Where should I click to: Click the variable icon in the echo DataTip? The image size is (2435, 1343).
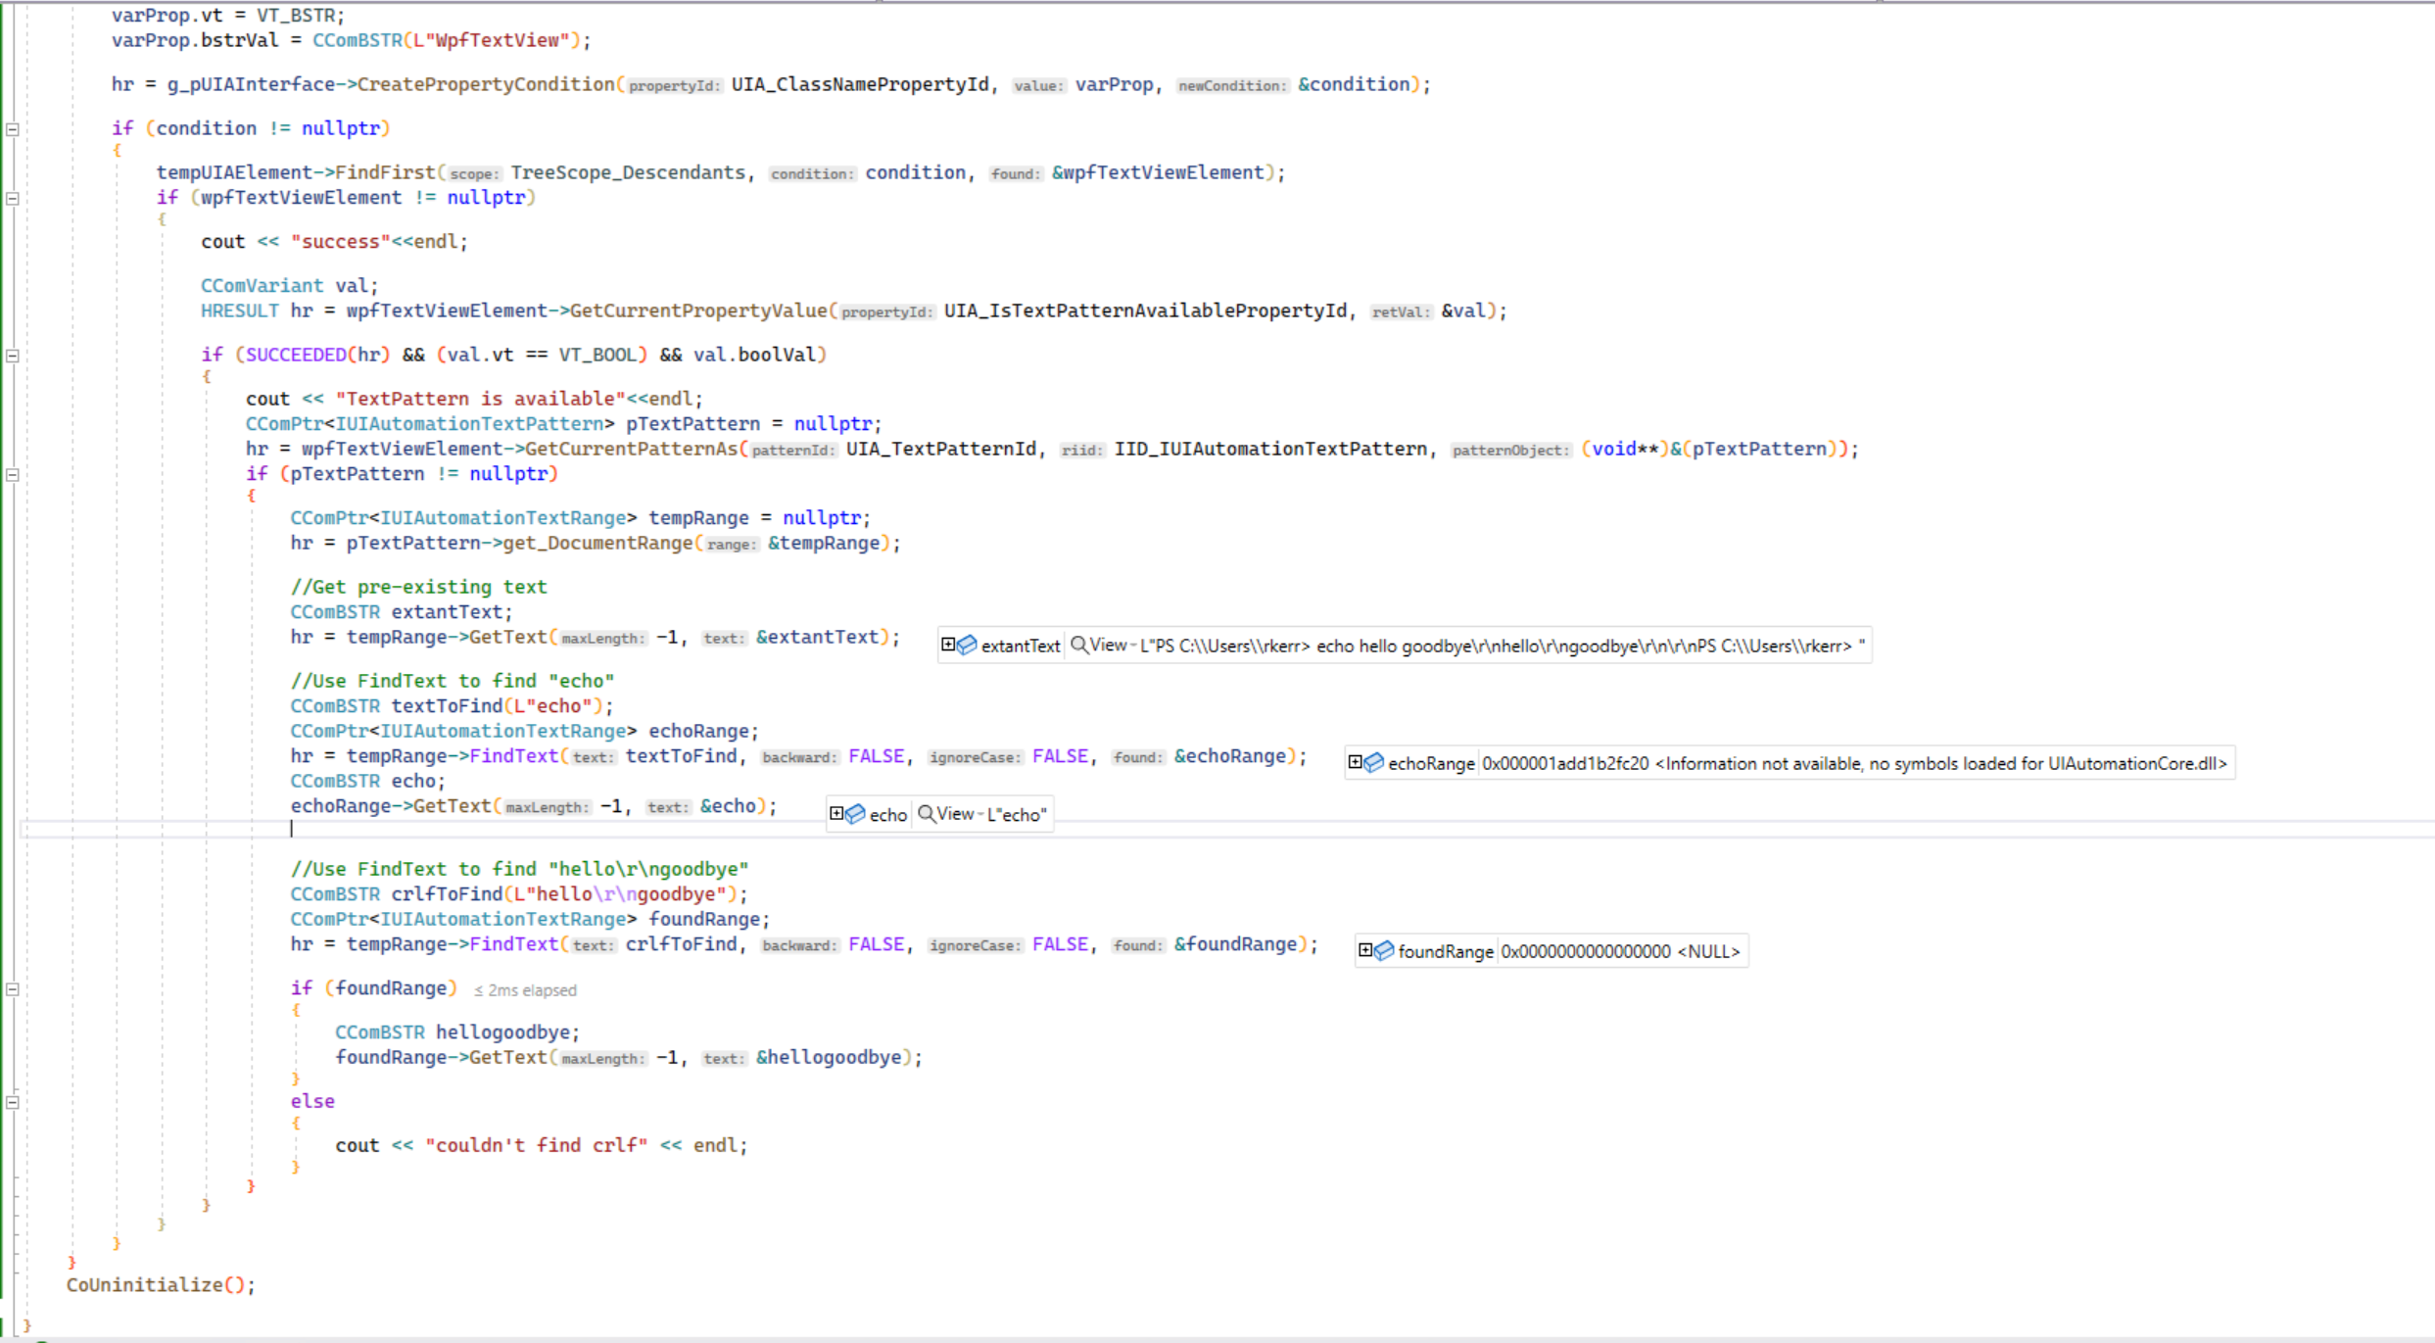[855, 814]
